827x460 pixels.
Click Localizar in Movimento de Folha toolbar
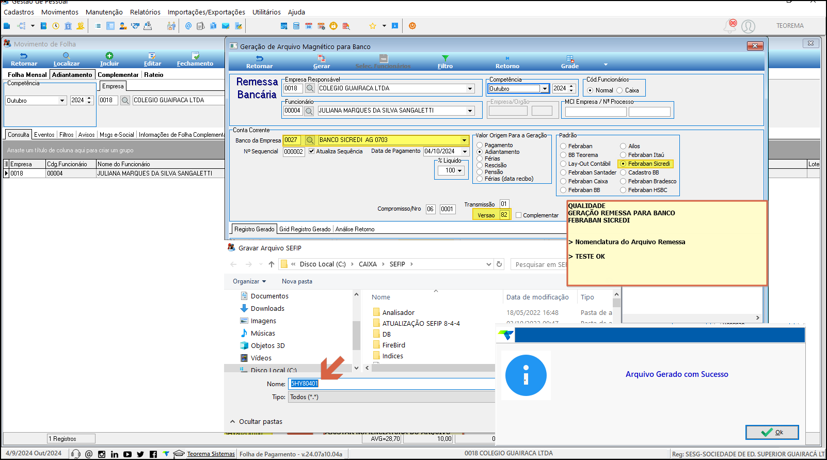click(66, 60)
